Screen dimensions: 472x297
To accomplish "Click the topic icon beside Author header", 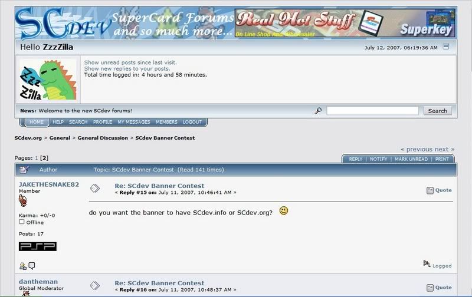I will tap(24, 170).
